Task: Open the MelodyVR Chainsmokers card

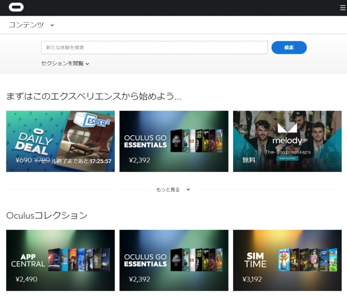Action: [x=287, y=141]
